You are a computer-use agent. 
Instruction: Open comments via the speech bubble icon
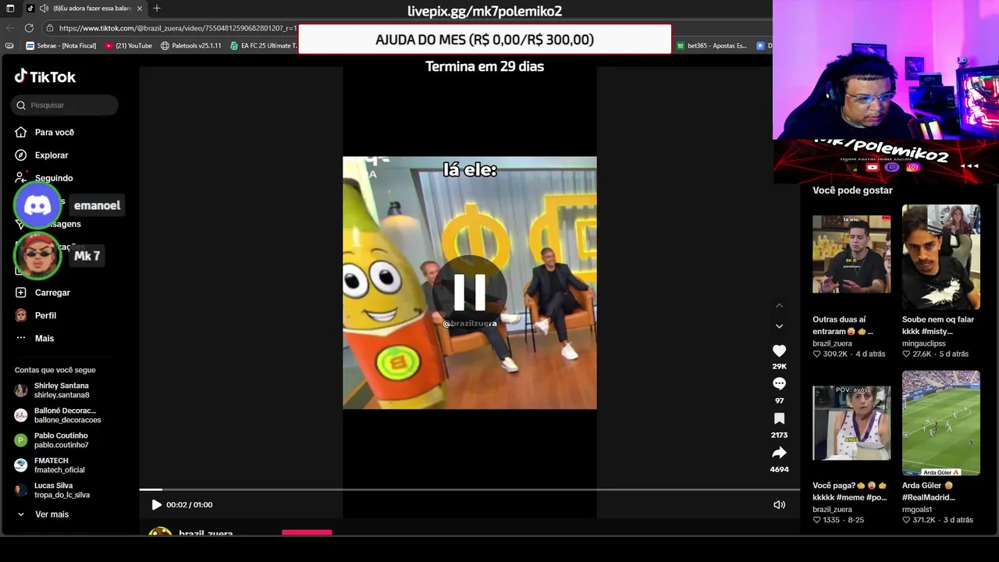coord(779,384)
